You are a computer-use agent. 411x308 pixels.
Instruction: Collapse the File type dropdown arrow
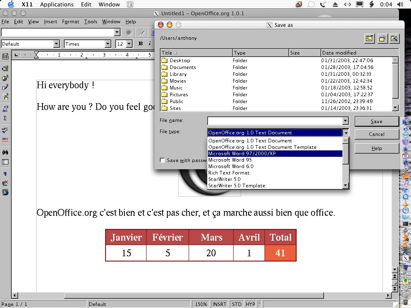[x=346, y=133]
